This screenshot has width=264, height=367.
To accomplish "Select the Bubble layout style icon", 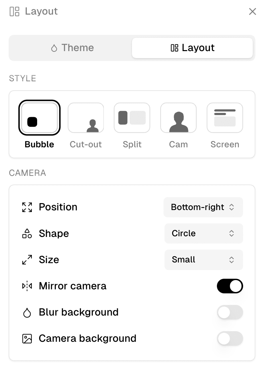I will [x=39, y=118].
